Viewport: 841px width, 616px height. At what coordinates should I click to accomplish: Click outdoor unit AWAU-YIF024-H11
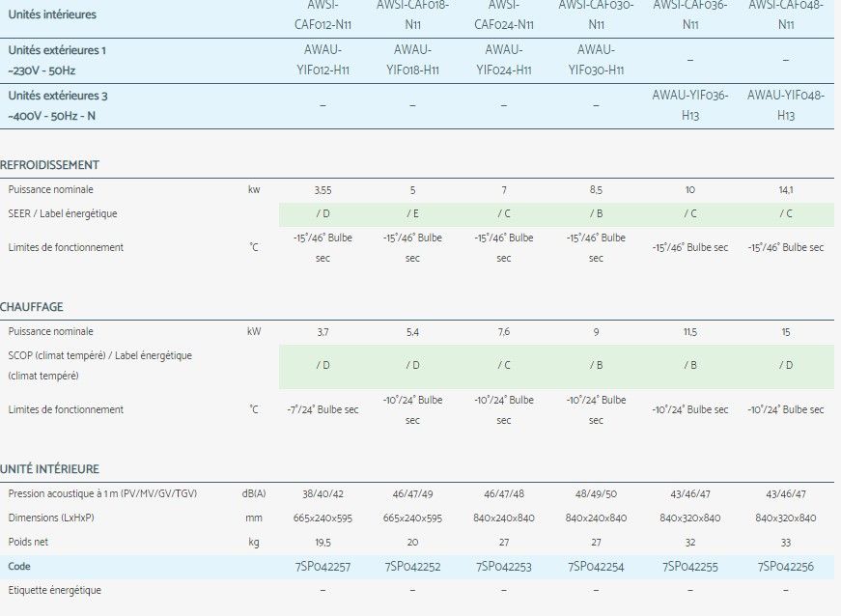(505, 59)
